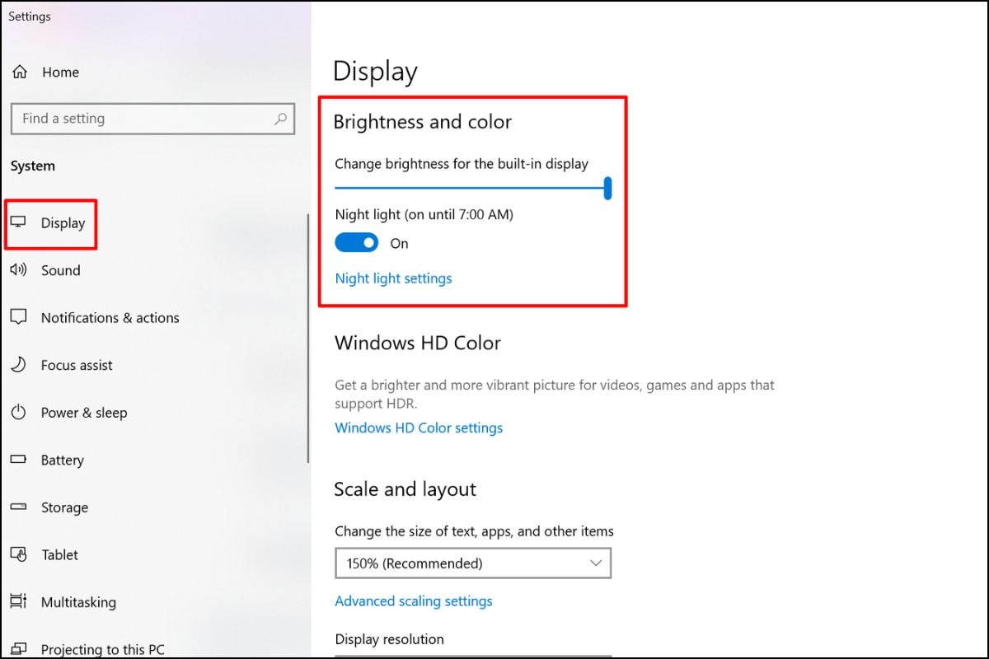Select the Battery icon
This screenshot has width=989, height=659.
click(x=18, y=460)
